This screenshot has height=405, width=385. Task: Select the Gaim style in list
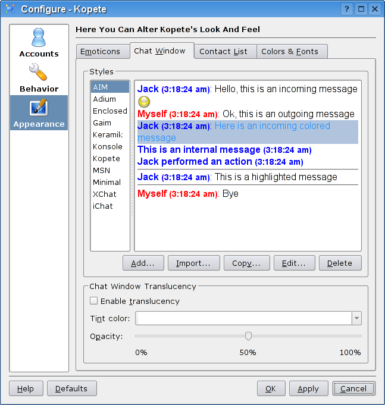point(110,123)
